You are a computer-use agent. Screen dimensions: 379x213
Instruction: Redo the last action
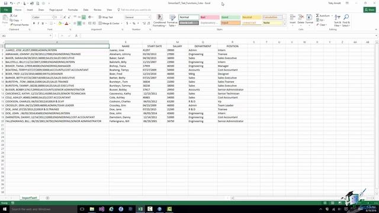[x=18, y=4]
